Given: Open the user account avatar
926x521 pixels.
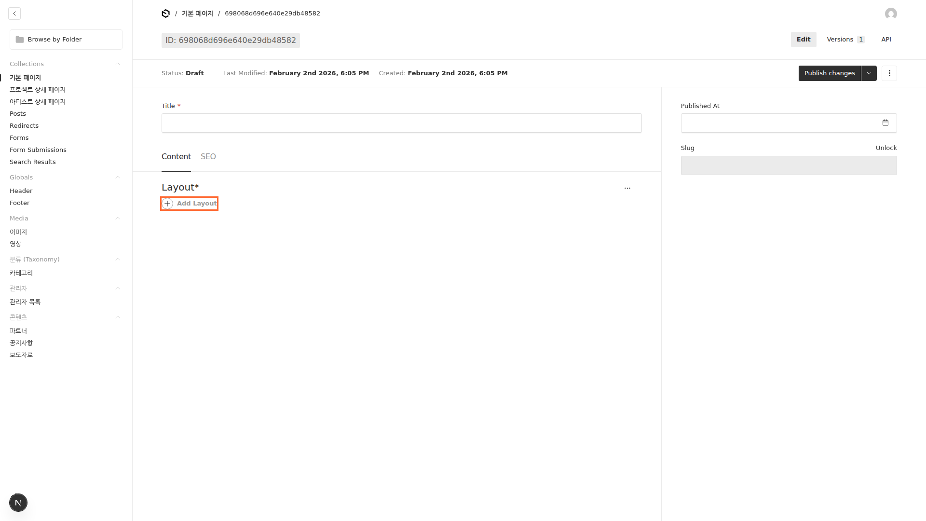Looking at the screenshot, I should 891,14.
